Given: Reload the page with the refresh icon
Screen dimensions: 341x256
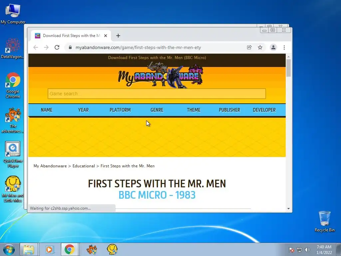Looking at the screenshot, I should pos(57,47).
